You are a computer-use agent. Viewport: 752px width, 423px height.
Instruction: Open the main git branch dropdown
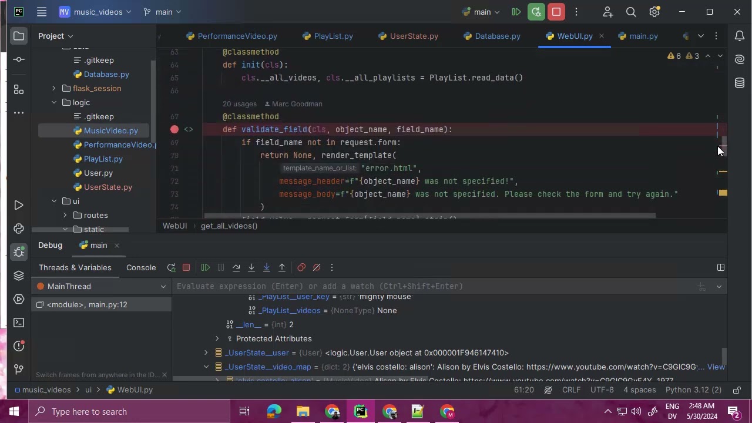tap(163, 12)
